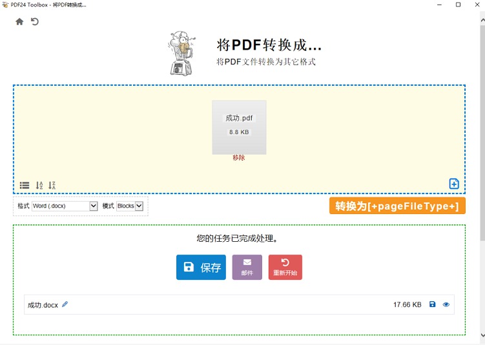Click the 将PDF转换成... page heading
This screenshot has width=485, height=345.
point(269,45)
